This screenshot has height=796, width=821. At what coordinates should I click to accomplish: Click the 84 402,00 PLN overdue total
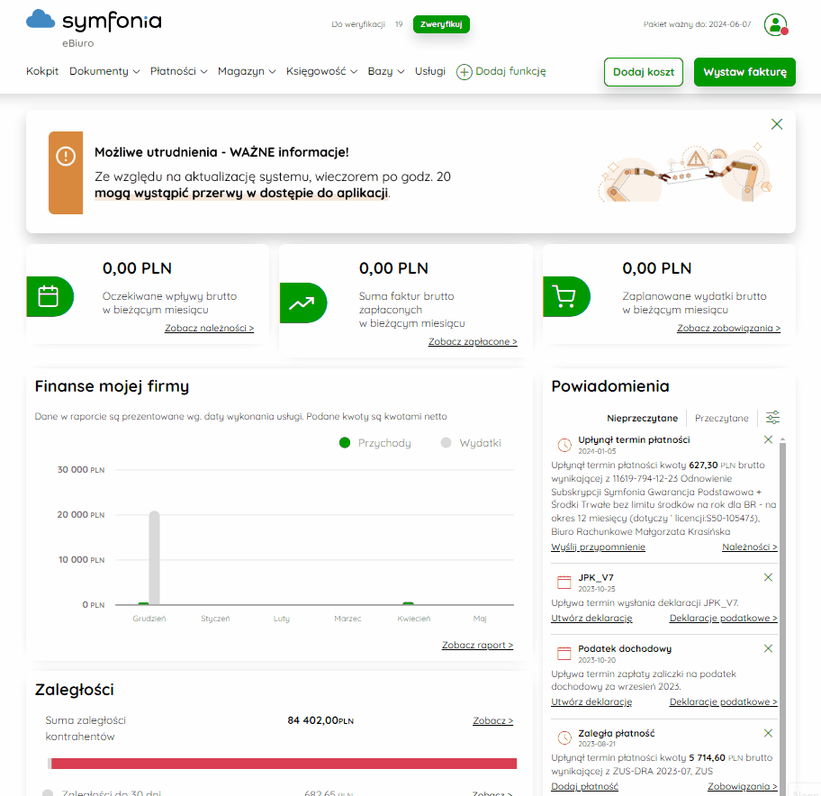[x=320, y=720]
